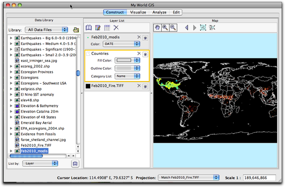Select Elevation of 48 States entry
285x187 pixels.
tap(38, 117)
